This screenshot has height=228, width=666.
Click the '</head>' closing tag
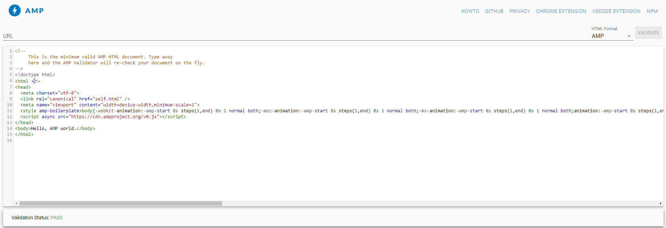coord(24,123)
